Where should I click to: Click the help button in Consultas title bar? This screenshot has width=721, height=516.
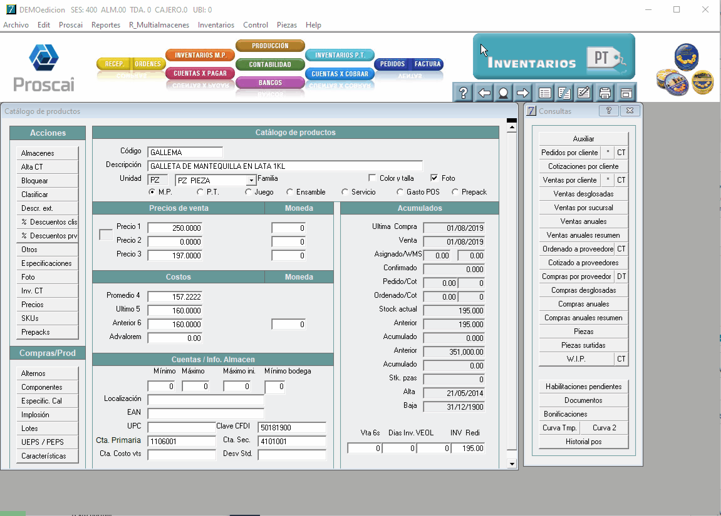609,111
